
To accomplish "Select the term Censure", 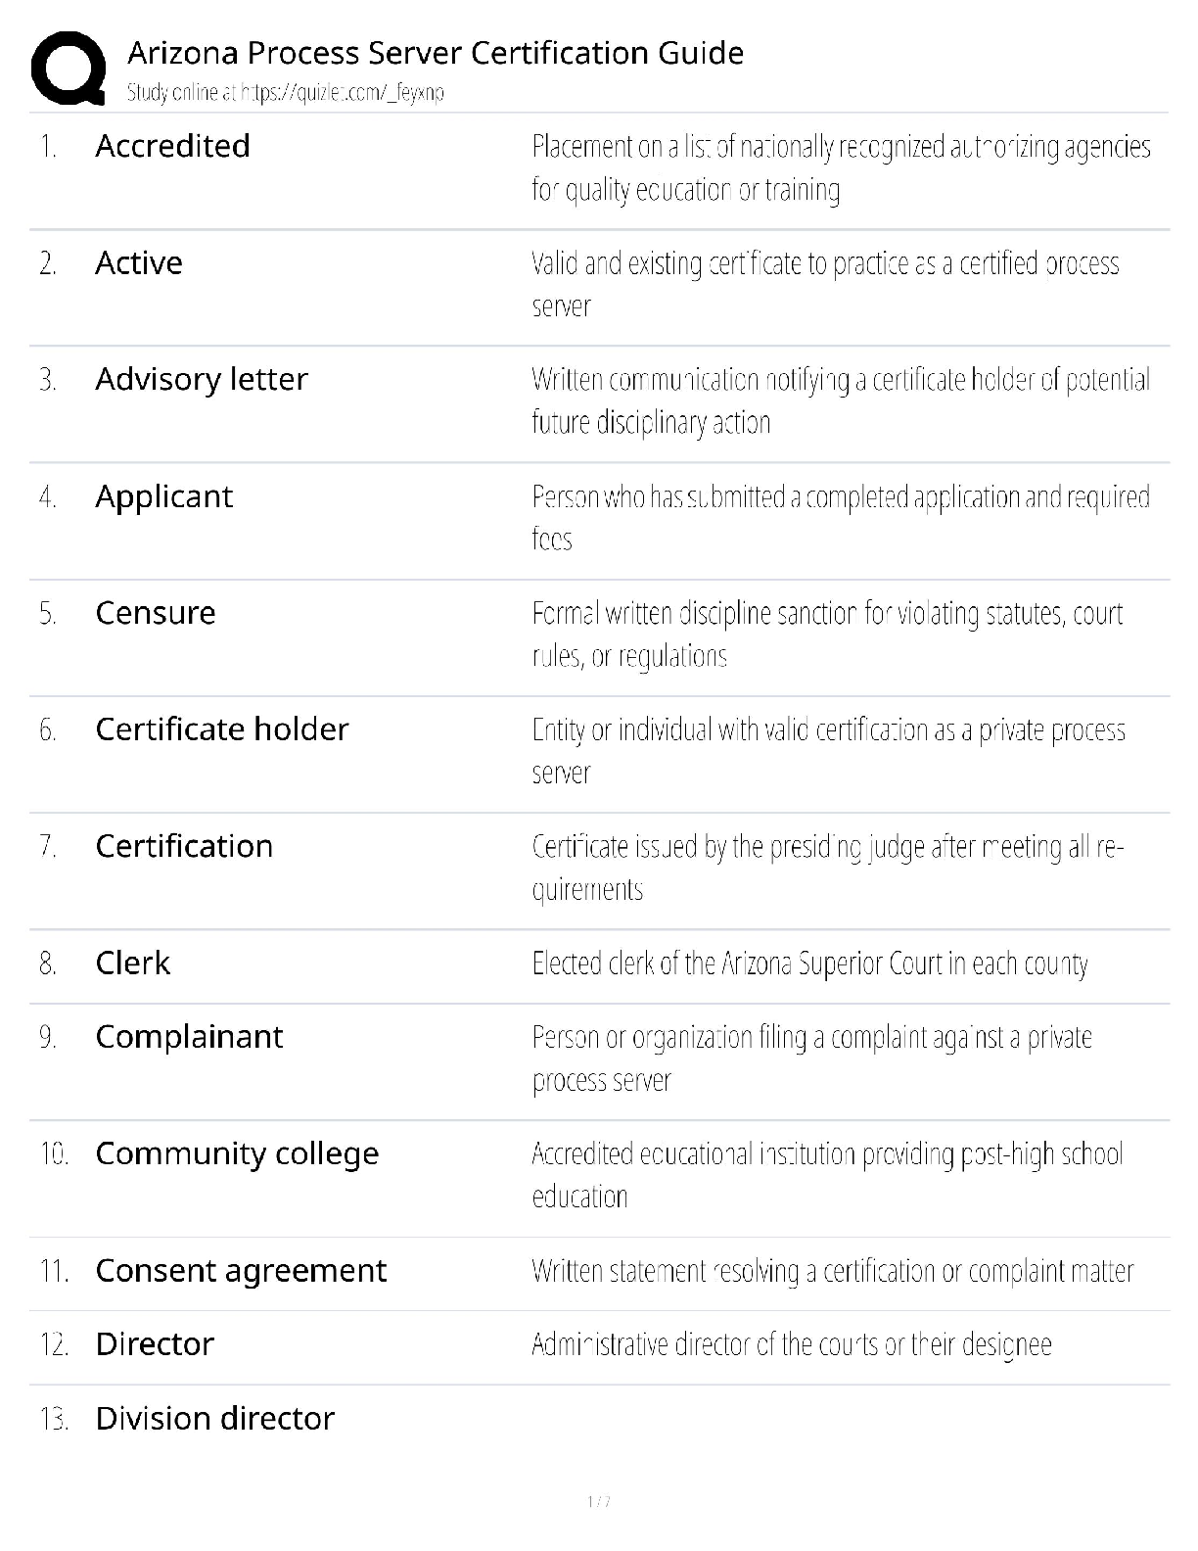I will [x=155, y=613].
